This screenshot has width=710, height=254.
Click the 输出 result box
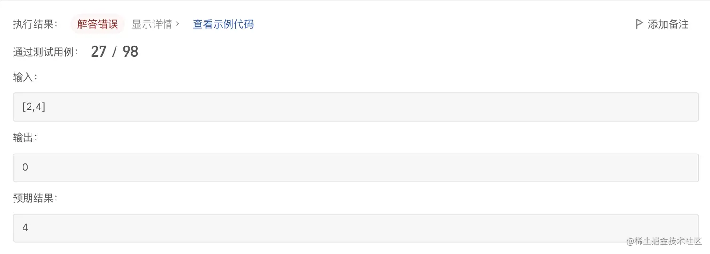click(x=355, y=168)
